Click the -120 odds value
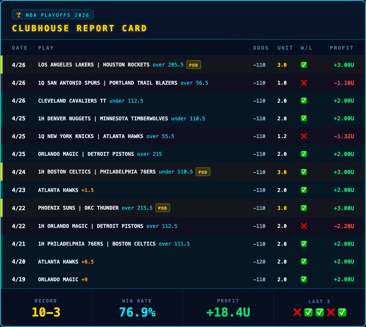The width and height of the screenshot is (366, 327). coord(259,262)
